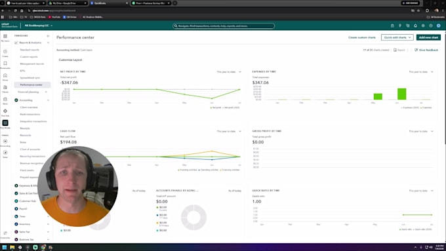Click the Payroll round icon in sidebar
The image size is (446, 251).
(16, 208)
